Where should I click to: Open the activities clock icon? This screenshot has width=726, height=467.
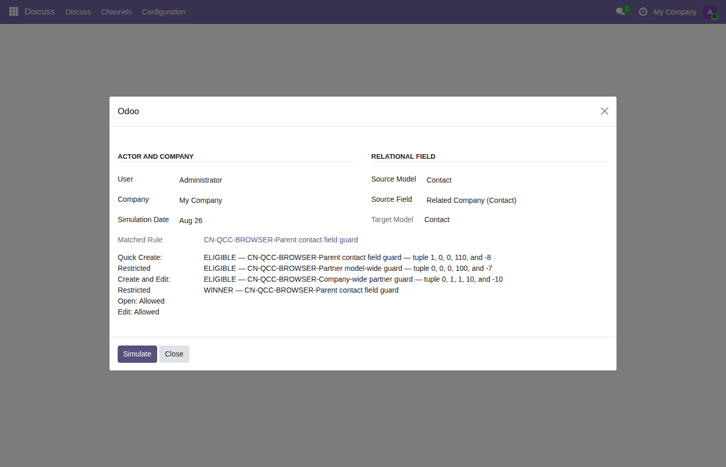(x=643, y=11)
